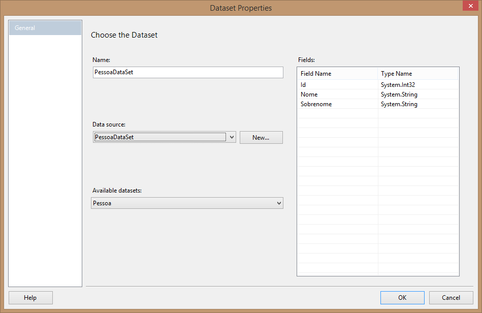Click the System.String type for Nome

[x=417, y=95]
